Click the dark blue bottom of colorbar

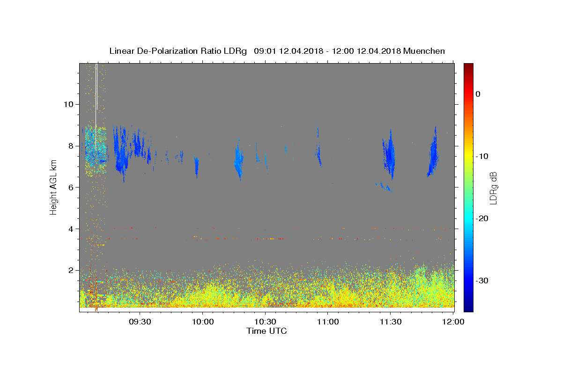pos(468,308)
